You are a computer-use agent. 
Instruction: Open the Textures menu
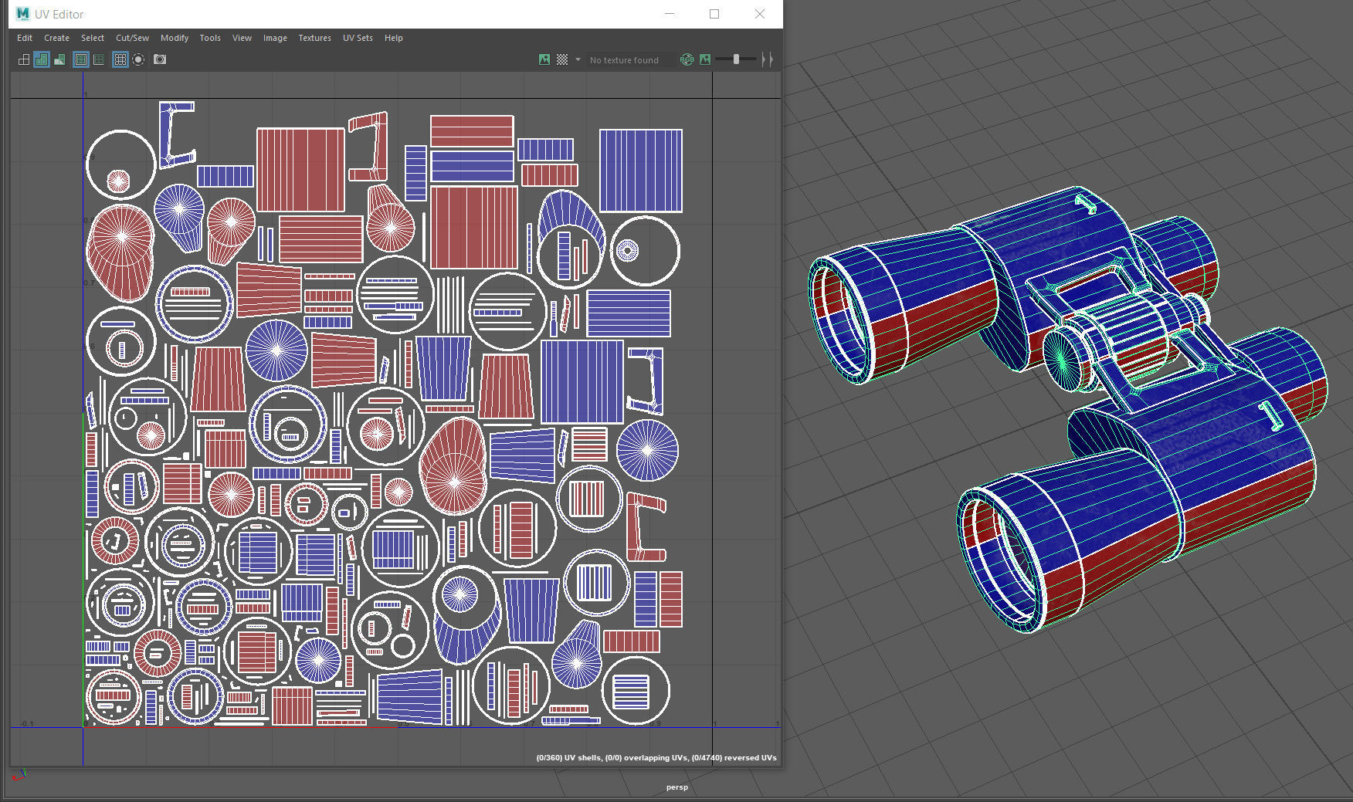pyautogui.click(x=314, y=38)
